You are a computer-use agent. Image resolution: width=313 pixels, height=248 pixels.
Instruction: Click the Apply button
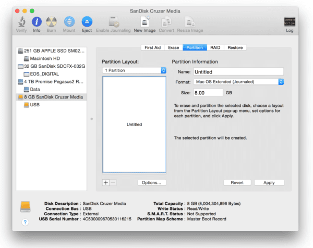pos(269,183)
